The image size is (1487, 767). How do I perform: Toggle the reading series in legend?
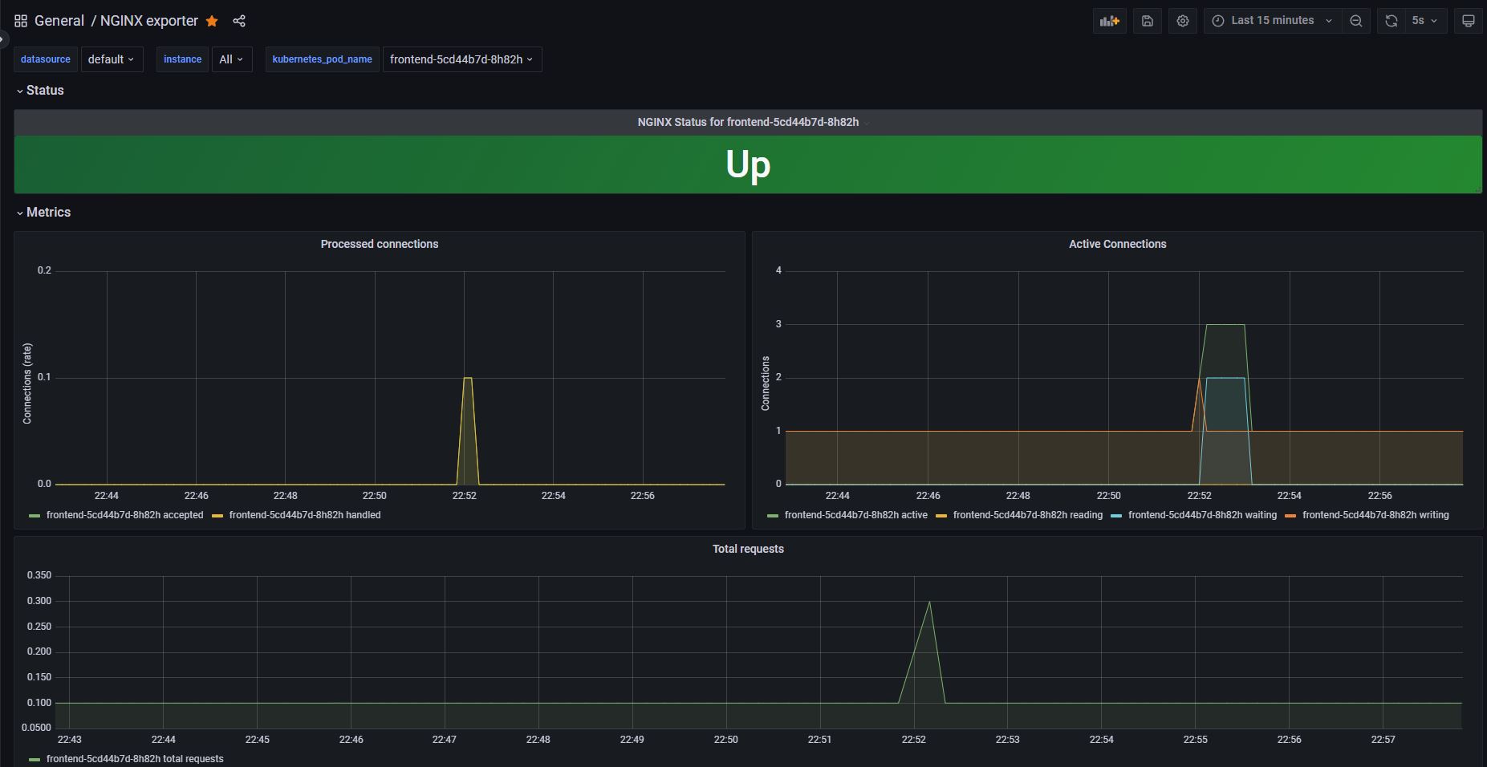(1028, 515)
